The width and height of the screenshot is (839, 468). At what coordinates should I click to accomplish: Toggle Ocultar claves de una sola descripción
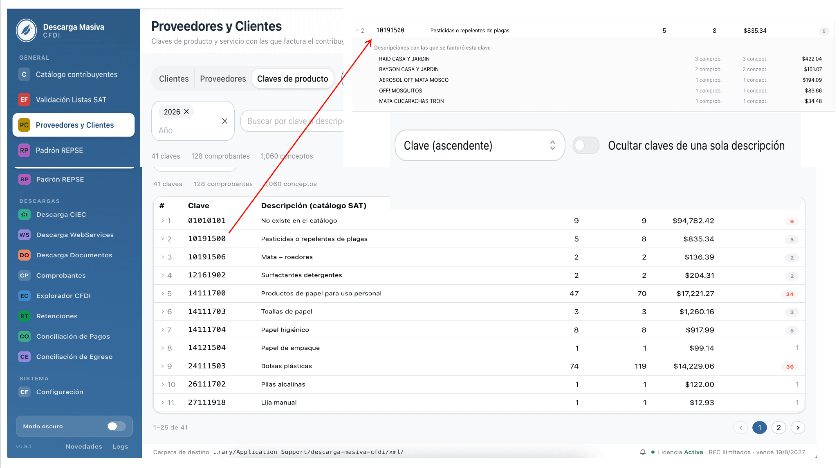tap(586, 145)
